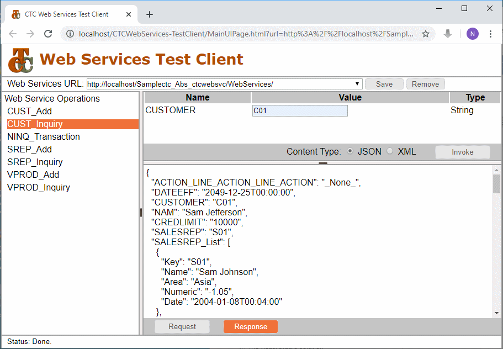Click the Value column header

pos(350,98)
